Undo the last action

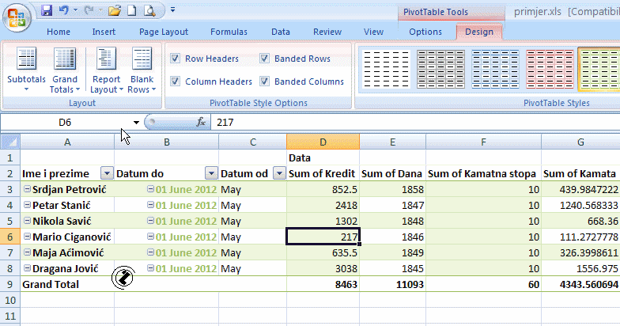63,11
